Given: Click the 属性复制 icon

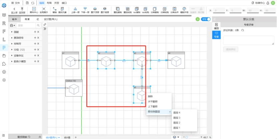Looking at the screenshot, I should tap(118, 9).
